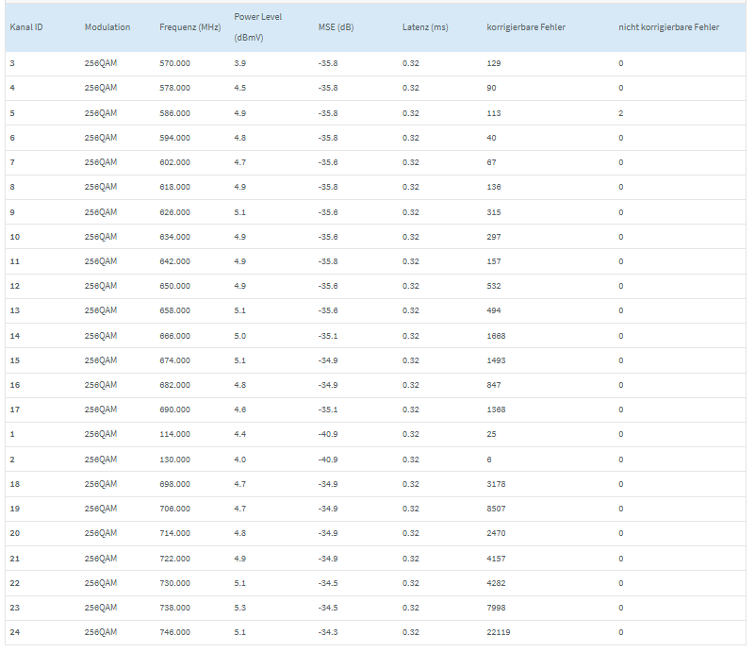Click the 'nicht korrigierbare Fehler' column header
This screenshot has width=755, height=652.
coord(669,27)
